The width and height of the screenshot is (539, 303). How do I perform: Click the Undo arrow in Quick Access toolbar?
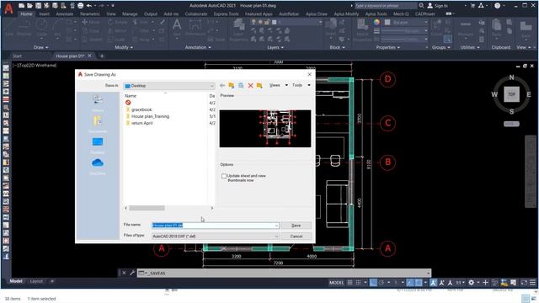89,6
